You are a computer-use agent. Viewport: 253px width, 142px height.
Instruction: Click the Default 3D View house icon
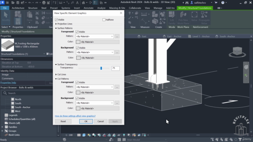pos(83,3)
